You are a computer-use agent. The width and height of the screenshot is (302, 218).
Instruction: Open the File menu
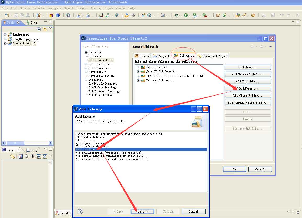tap(5, 8)
